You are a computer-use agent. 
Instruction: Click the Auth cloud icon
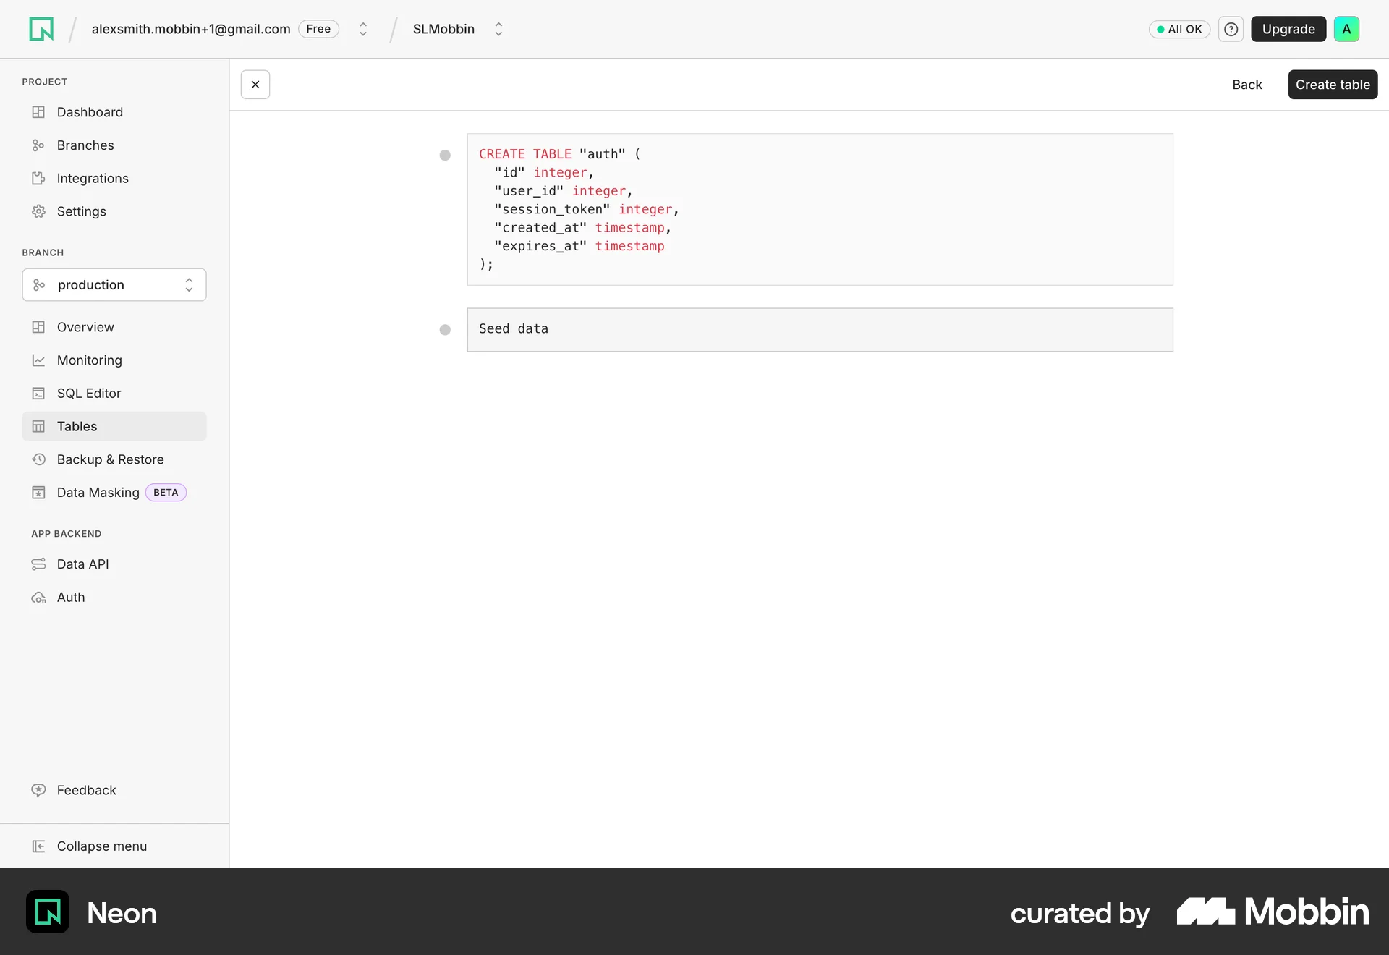(38, 598)
